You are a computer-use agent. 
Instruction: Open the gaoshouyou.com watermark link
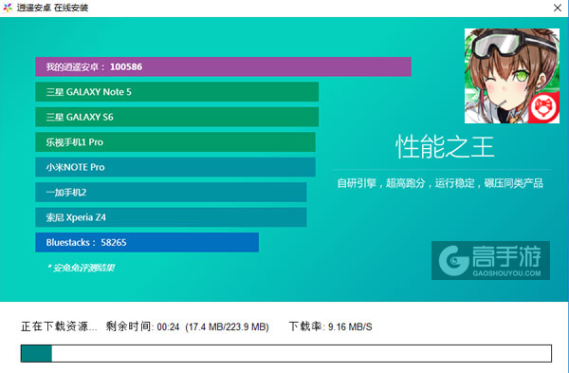(490, 260)
